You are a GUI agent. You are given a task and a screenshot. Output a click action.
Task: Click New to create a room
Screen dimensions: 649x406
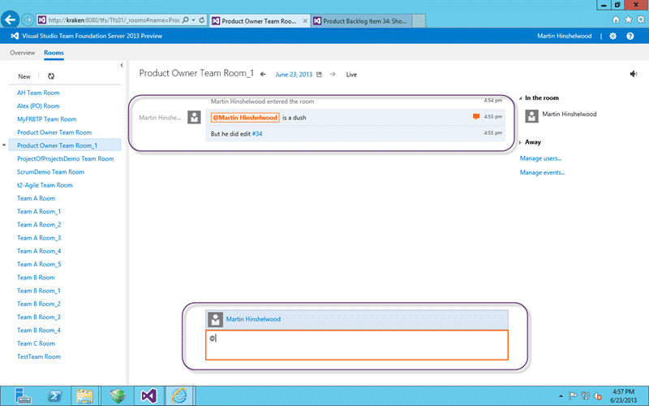click(x=24, y=76)
